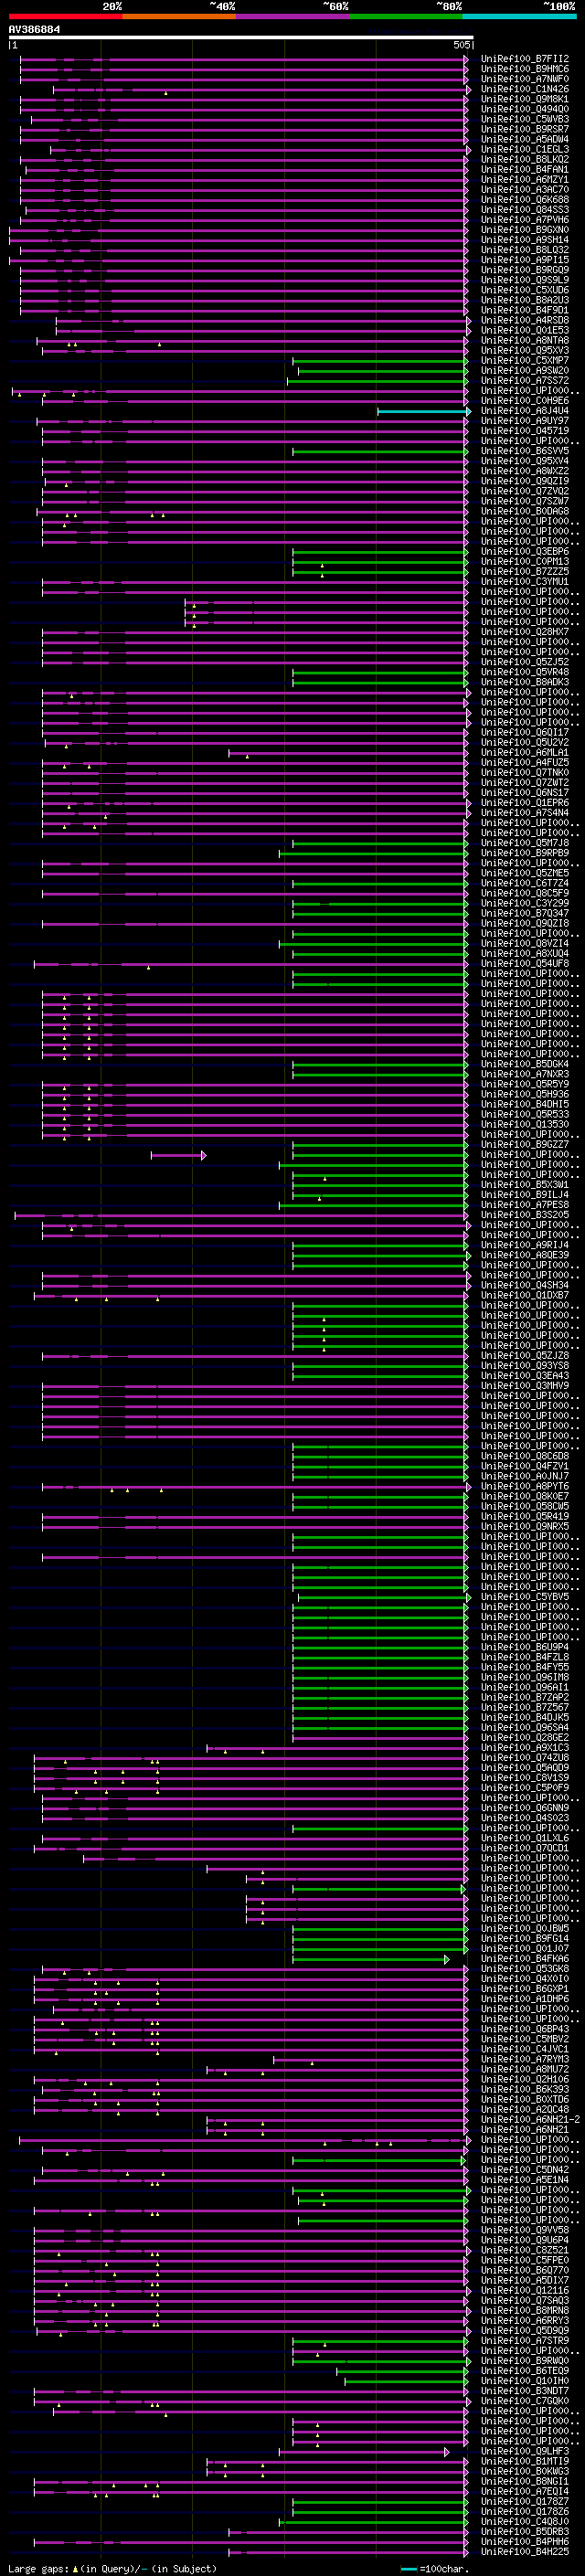Viewport: 585px width, 2576px height.
Task: Click the UniRef100_Q6K688 label
Action: [x=524, y=200]
